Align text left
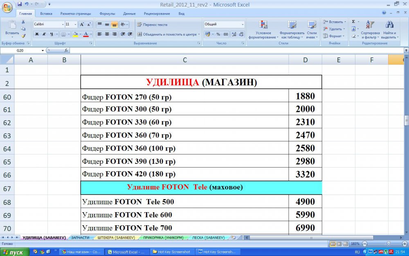409x256 pixels. tap(100, 34)
